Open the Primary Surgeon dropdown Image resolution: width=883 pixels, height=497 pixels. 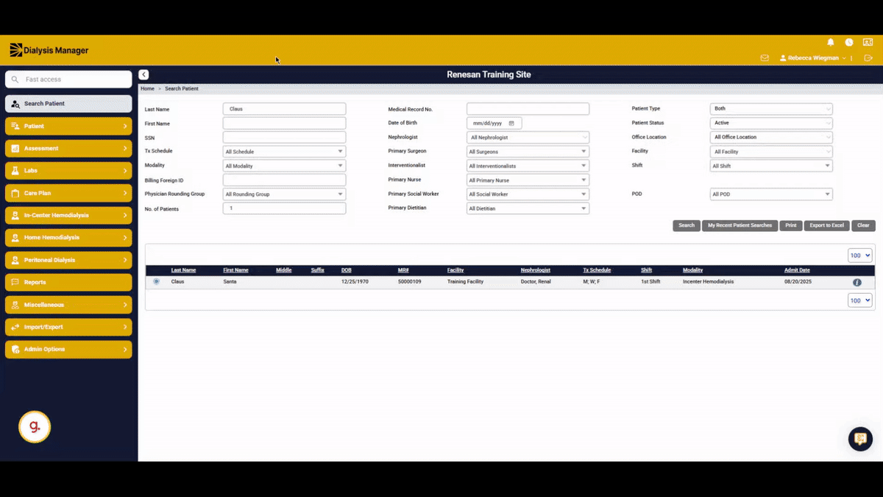pyautogui.click(x=528, y=152)
